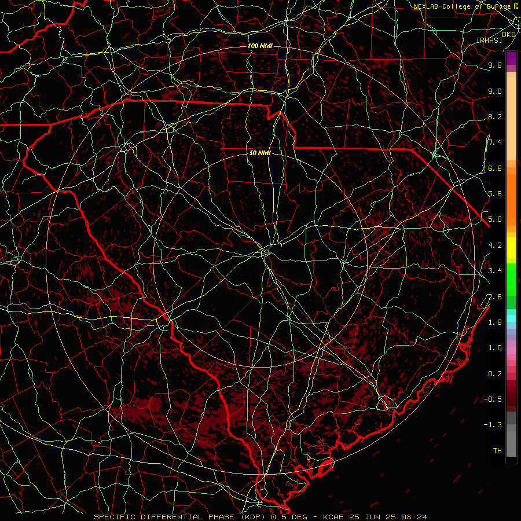Pick the purple swatch at the top of the legend

511,58
